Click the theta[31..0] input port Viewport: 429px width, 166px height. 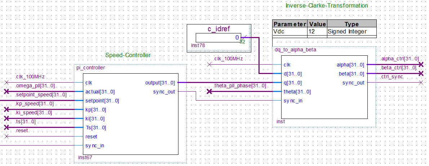297,92
